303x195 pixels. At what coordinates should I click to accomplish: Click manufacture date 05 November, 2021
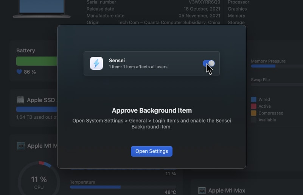tap(199, 16)
